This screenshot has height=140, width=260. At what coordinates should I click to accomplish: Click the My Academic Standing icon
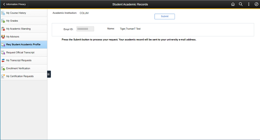[x=3, y=29]
